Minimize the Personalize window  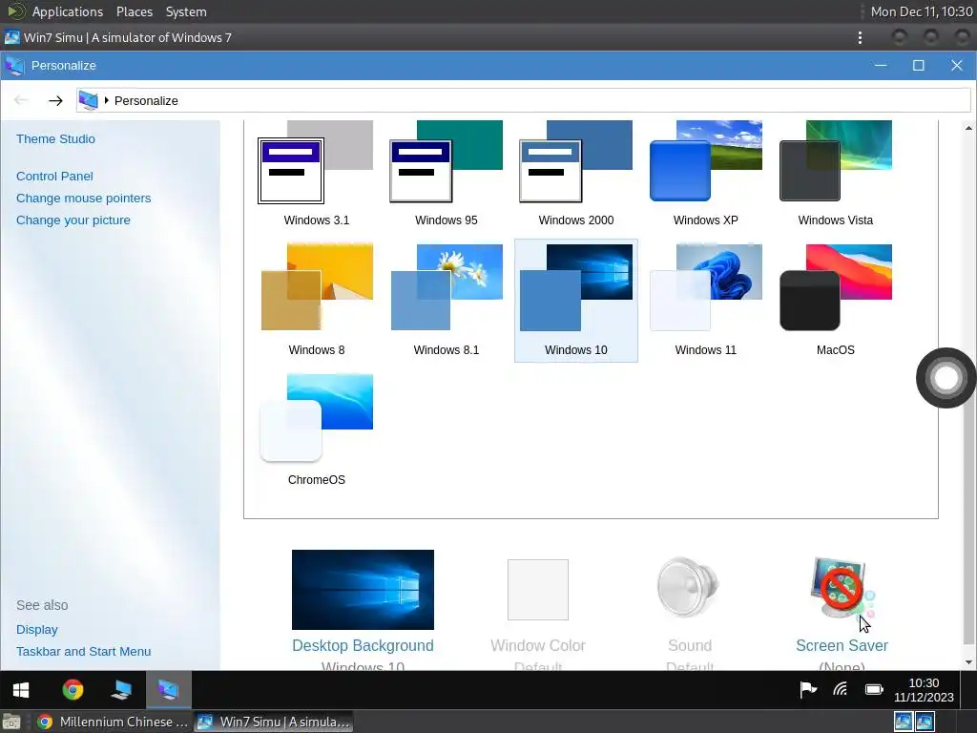point(881,66)
